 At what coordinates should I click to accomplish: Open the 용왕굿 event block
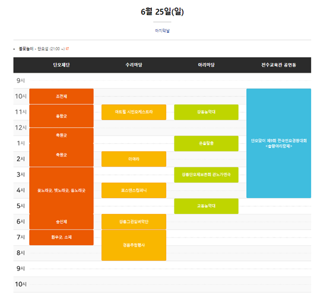tap(62, 116)
